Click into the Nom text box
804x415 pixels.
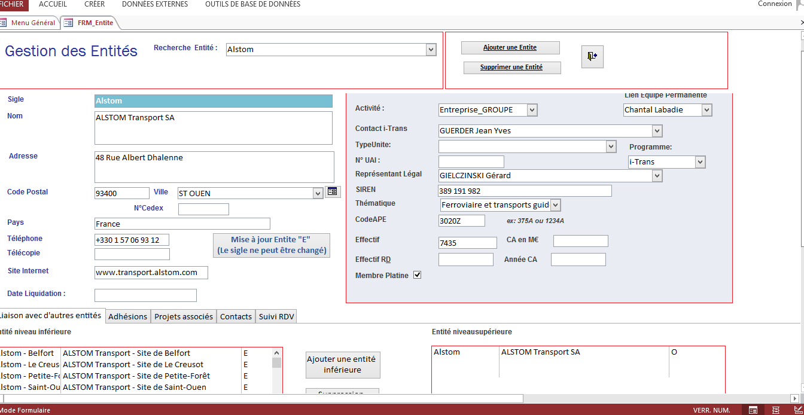(214, 128)
